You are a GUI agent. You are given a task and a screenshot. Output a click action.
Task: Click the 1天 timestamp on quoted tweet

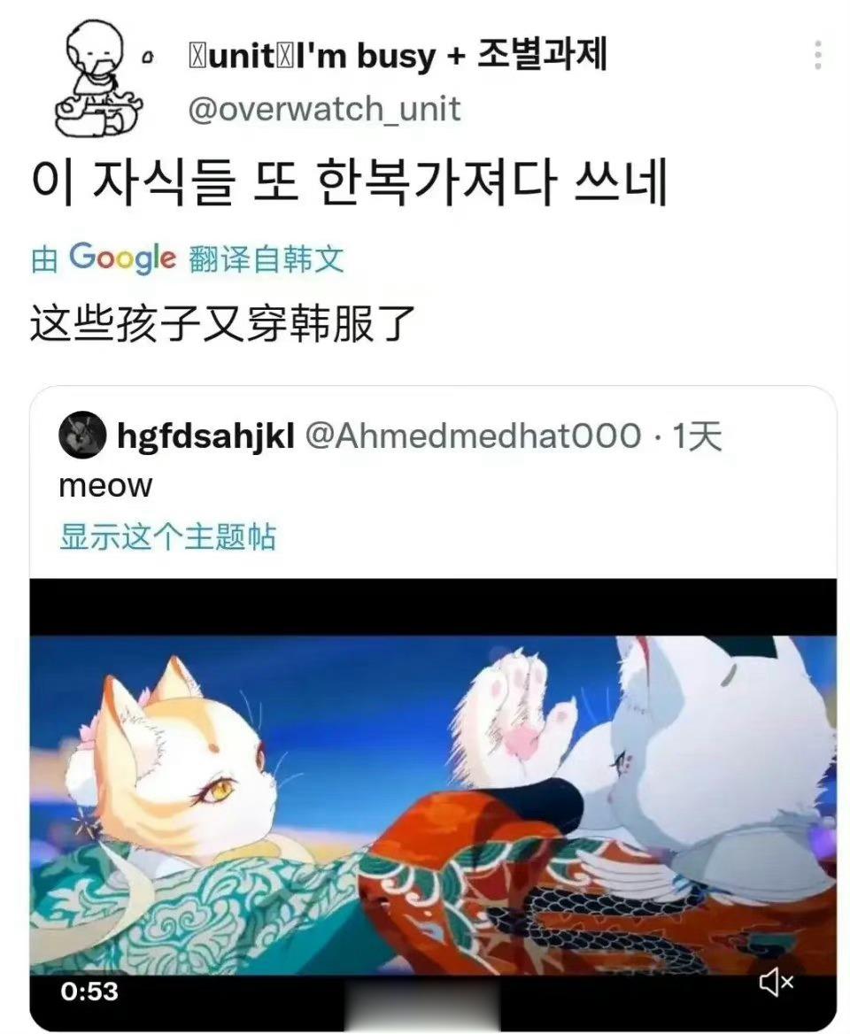pos(696,436)
